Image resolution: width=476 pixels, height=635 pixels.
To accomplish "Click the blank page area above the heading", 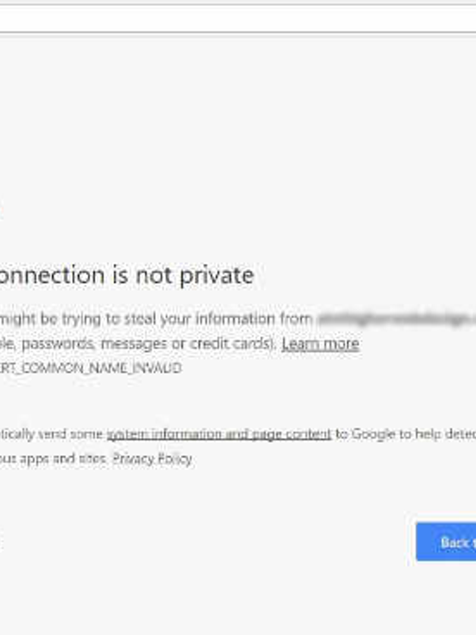I will [x=238, y=149].
